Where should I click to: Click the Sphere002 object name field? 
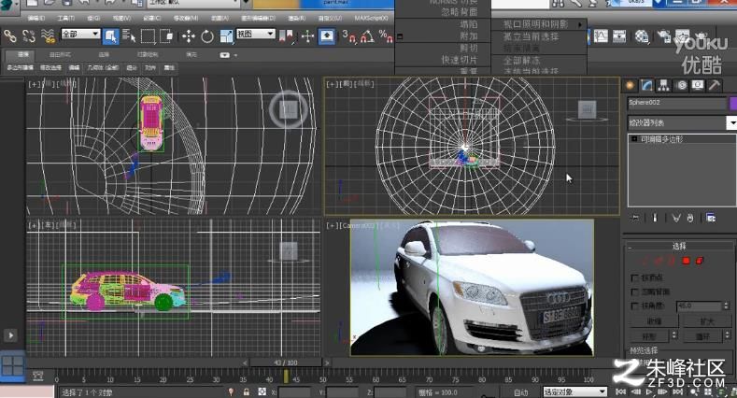[x=677, y=103]
